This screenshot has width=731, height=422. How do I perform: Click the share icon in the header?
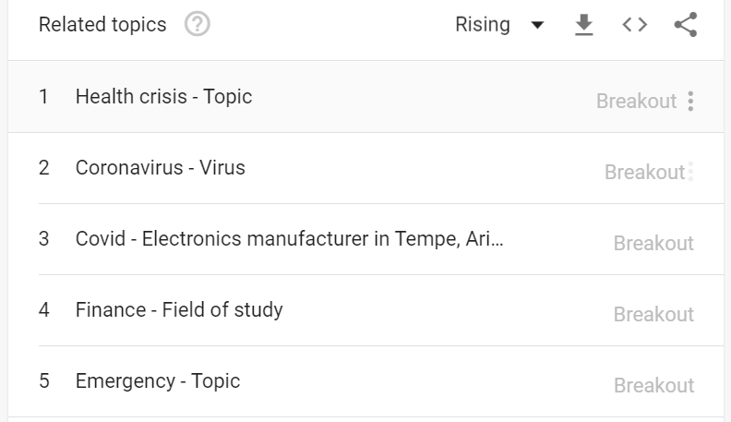(x=685, y=25)
